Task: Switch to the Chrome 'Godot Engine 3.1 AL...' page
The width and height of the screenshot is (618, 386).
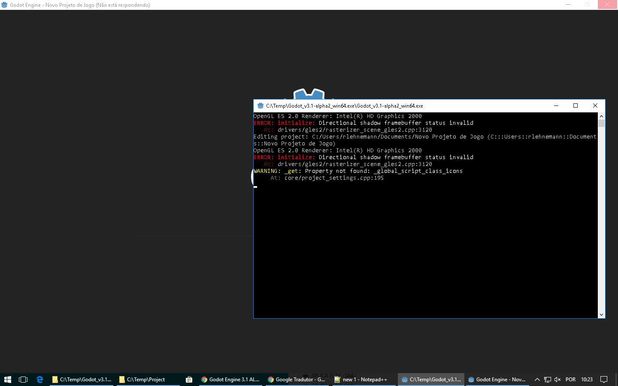Action: pos(230,379)
